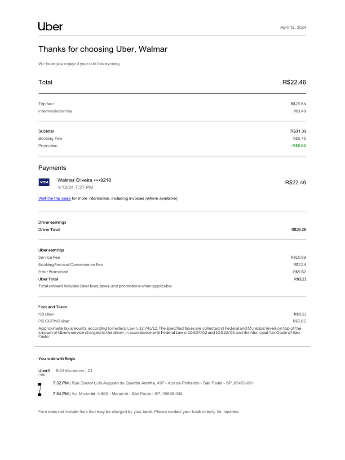Click the 'Thanks for choosing Uber, Walmar' heading

click(102, 49)
